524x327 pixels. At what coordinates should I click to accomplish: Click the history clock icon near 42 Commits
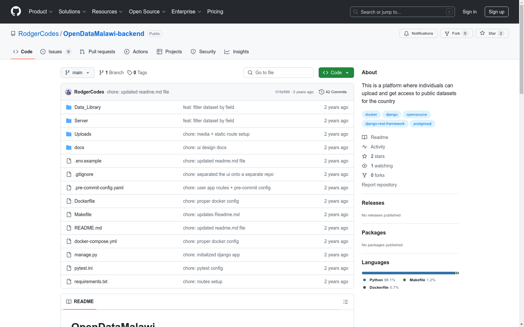pos(322,92)
